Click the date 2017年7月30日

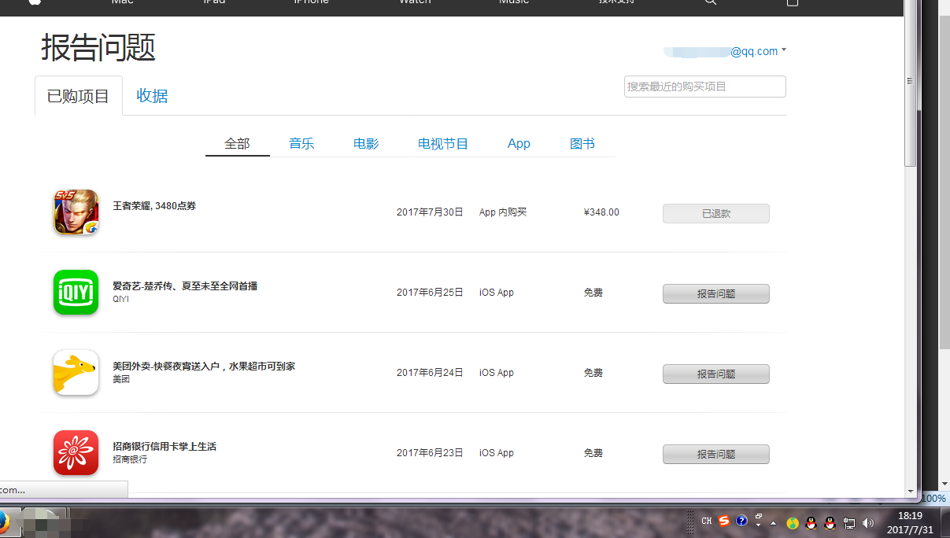tap(430, 212)
